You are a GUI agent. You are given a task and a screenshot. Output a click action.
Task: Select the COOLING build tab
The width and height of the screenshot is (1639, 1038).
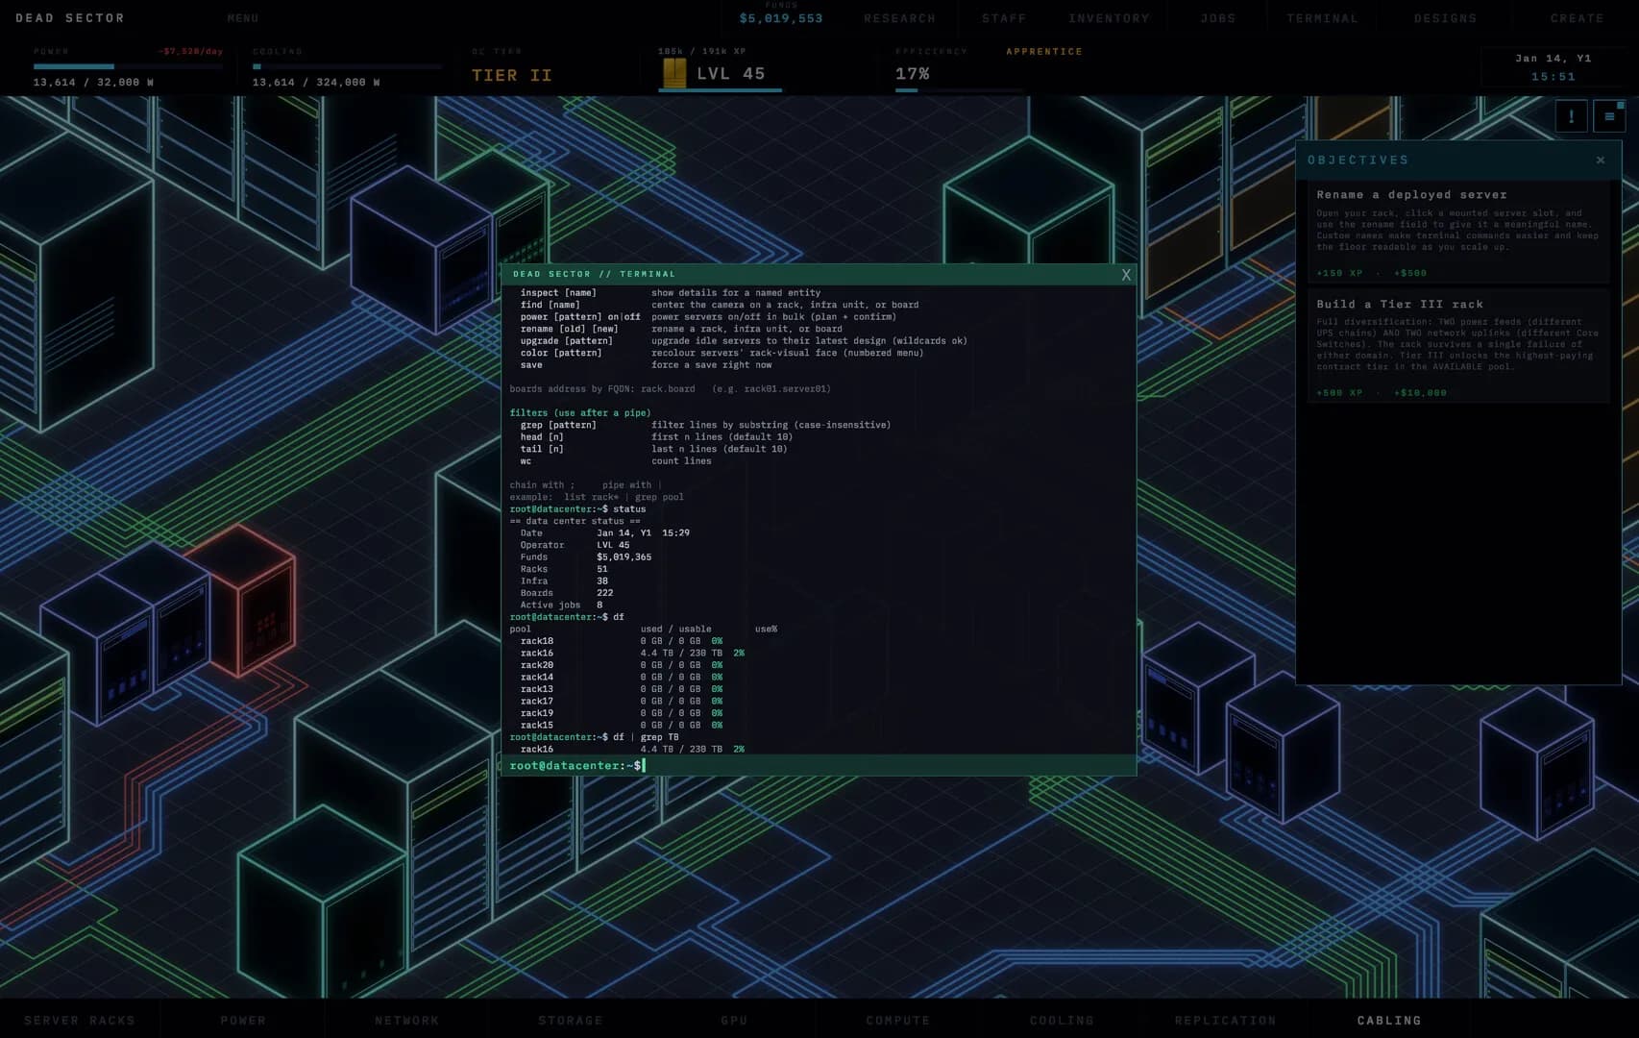pos(1062,1021)
